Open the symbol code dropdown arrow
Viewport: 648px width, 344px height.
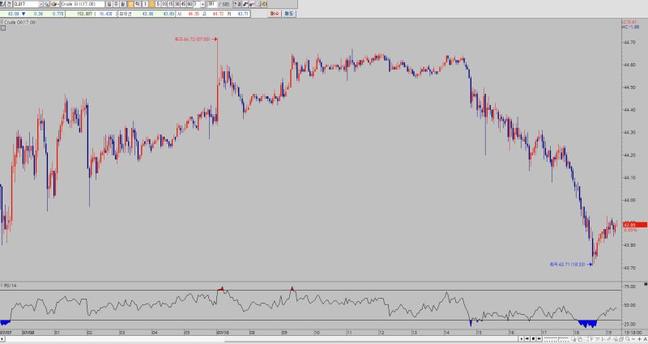(41, 4)
